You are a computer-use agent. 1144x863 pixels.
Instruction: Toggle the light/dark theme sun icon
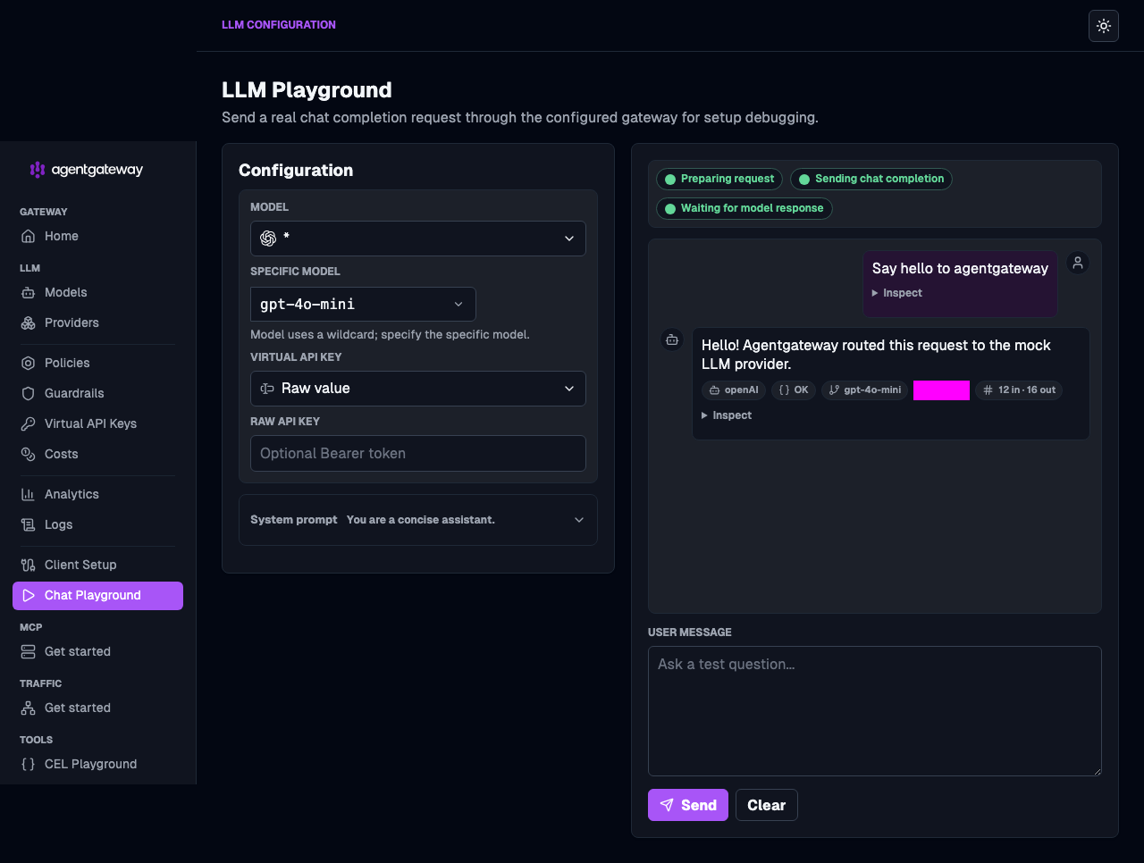tap(1104, 26)
